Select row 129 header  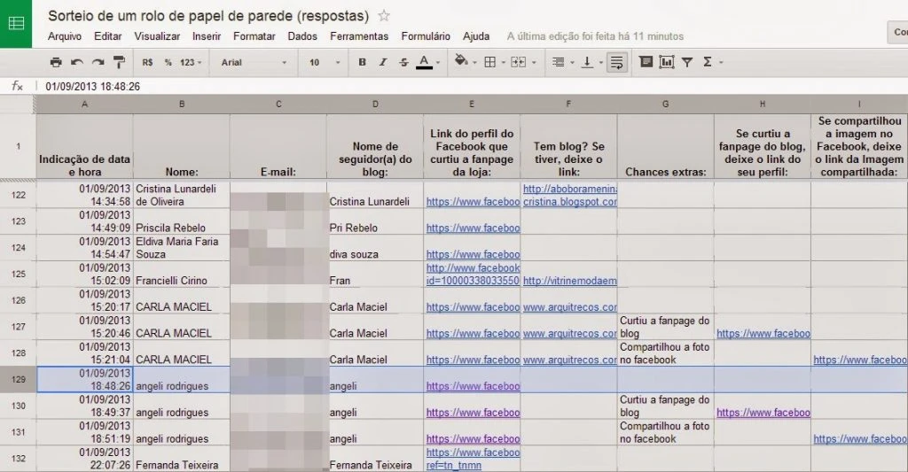[18, 379]
